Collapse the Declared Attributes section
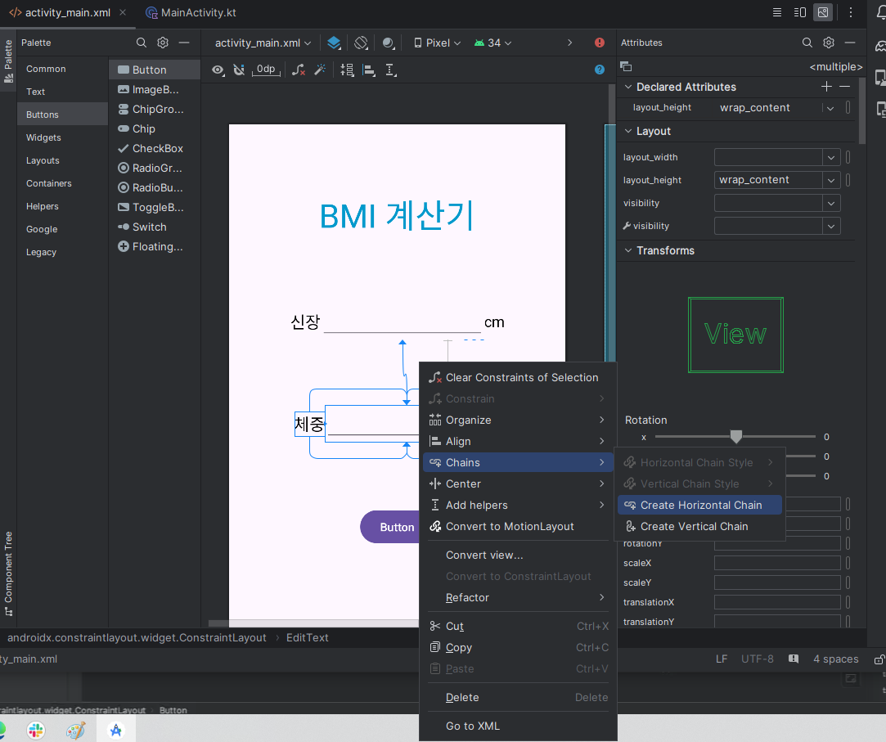Screen dimensions: 886x742 point(627,87)
